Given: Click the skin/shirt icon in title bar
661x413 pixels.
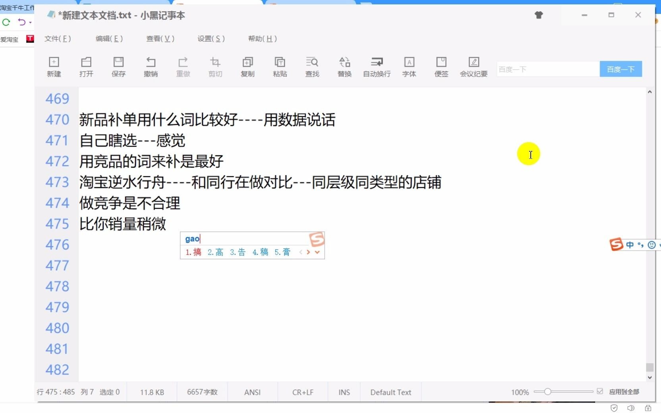Looking at the screenshot, I should click(x=539, y=15).
